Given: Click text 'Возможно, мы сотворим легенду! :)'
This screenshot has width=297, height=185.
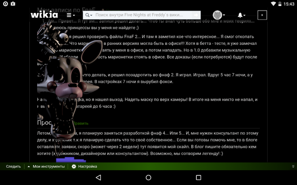Looking at the screenshot, I should pos(187,154).
